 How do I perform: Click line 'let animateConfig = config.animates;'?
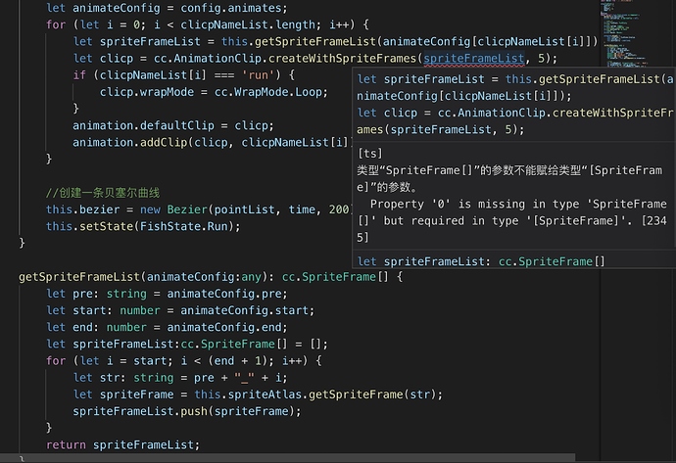pos(167,8)
